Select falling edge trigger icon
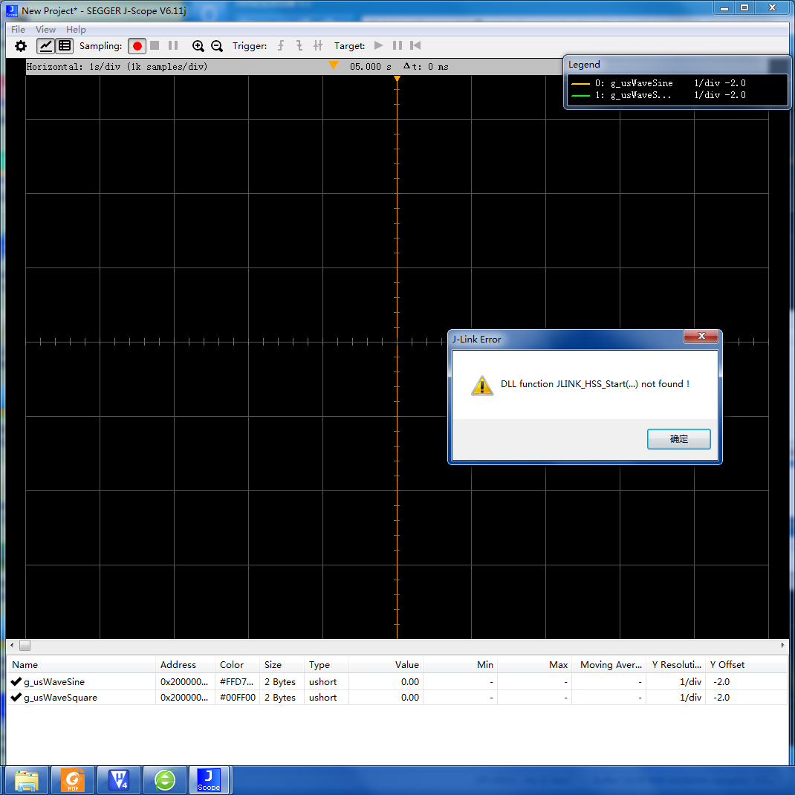This screenshot has height=795, width=795. 299,45
